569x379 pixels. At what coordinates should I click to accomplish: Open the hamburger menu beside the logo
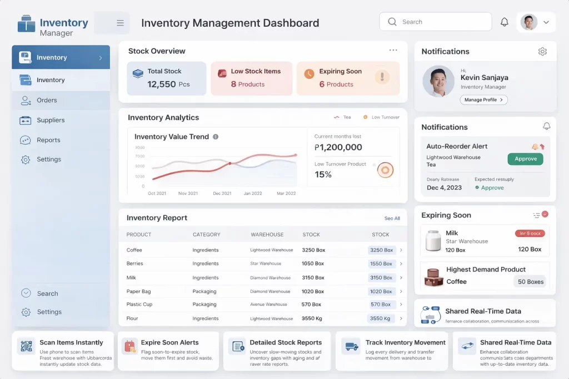click(120, 23)
